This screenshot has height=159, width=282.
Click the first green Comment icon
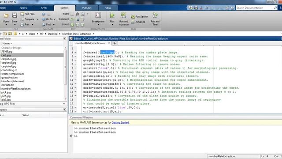[x=72, y=19]
